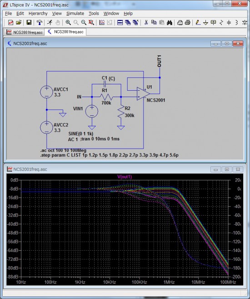The height and width of the screenshot is (299, 250).
Task: Select the Place Resistor tool
Action: (221, 23)
